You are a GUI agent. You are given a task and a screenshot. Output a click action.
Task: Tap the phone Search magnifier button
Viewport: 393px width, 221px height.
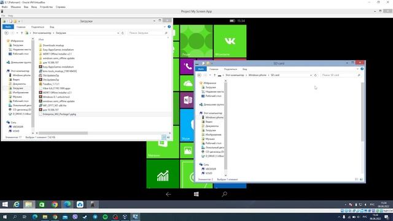224,194
